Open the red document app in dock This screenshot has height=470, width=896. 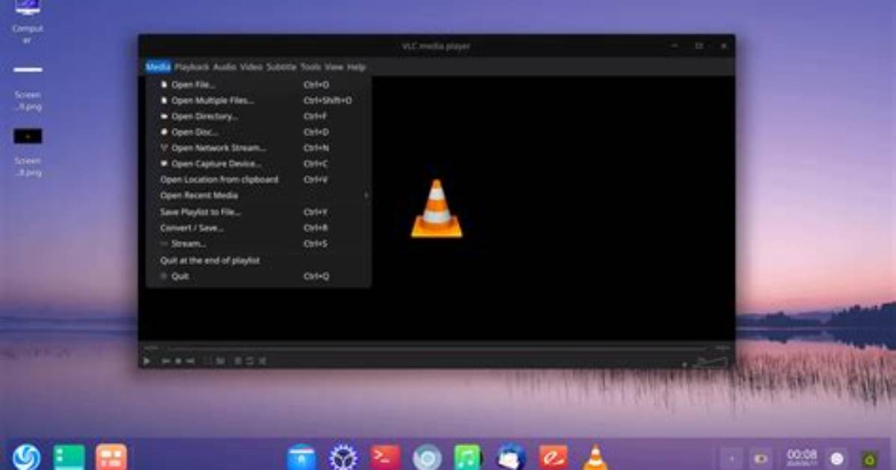553,457
